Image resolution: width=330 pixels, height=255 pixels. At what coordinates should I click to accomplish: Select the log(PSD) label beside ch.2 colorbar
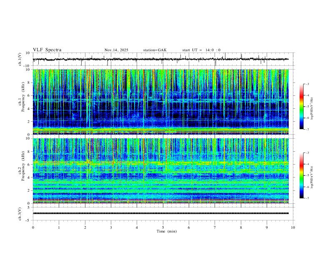pos(312,177)
